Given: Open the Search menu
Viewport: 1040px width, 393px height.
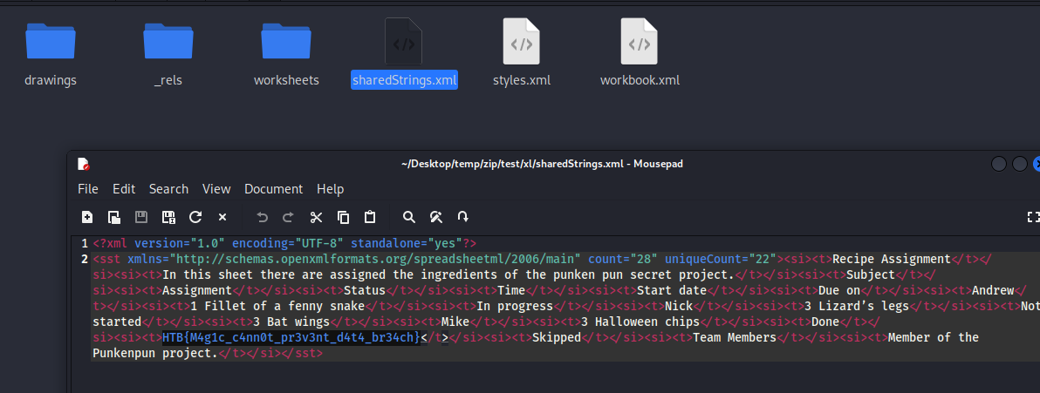Looking at the screenshot, I should pyautogui.click(x=168, y=189).
